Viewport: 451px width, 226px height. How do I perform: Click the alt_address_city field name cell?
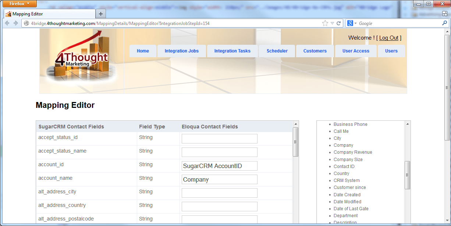coord(86,193)
